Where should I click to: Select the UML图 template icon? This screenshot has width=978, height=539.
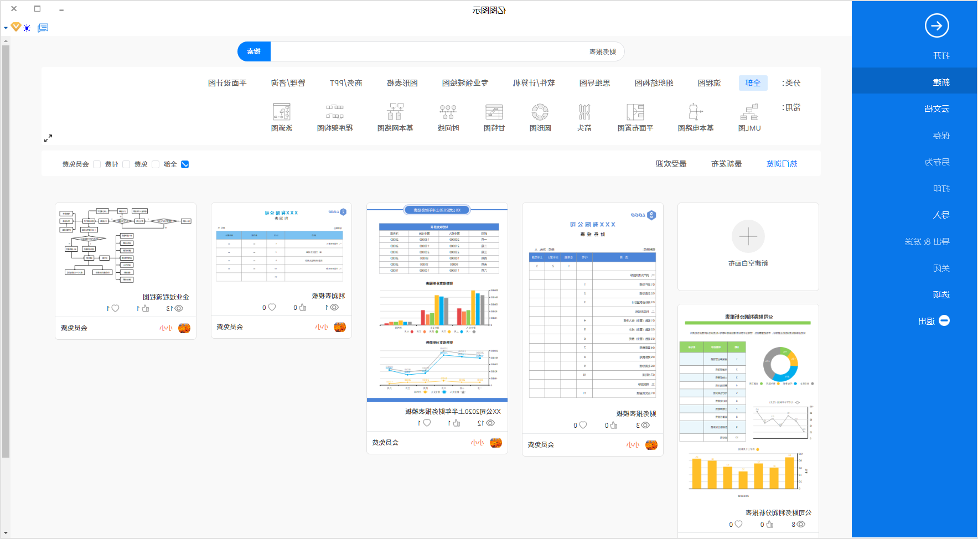(x=749, y=112)
